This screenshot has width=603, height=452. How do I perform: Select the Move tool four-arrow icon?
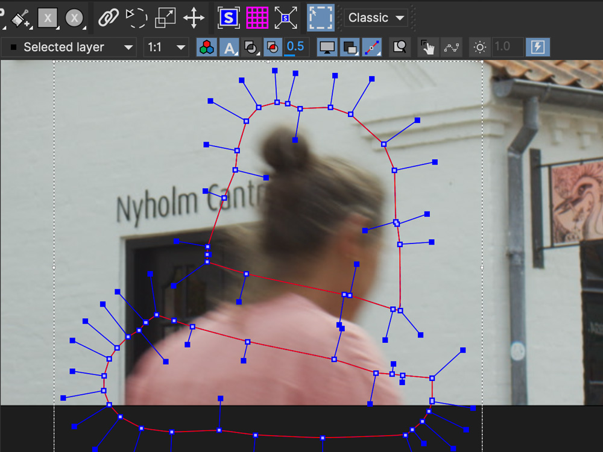point(194,17)
